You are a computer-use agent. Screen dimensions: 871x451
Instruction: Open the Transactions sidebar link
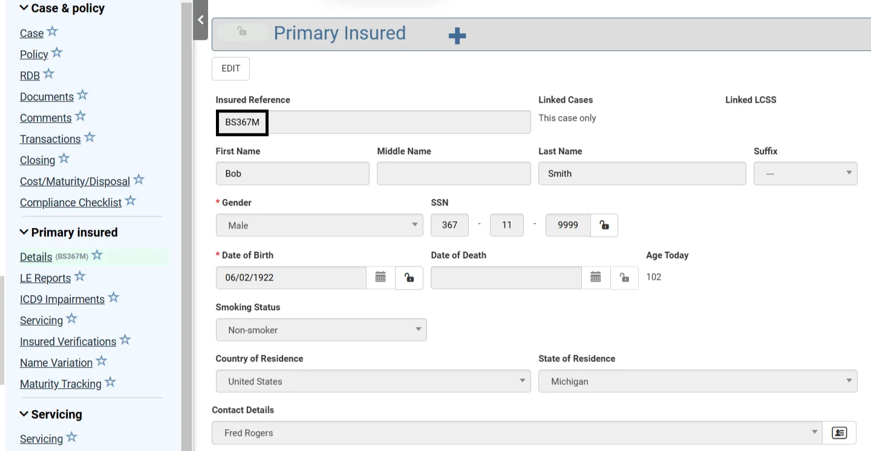pyautogui.click(x=50, y=139)
